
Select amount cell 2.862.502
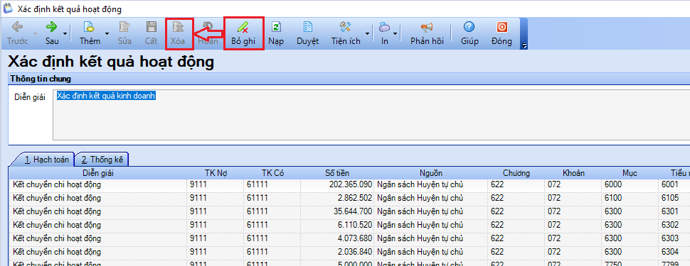click(337, 198)
